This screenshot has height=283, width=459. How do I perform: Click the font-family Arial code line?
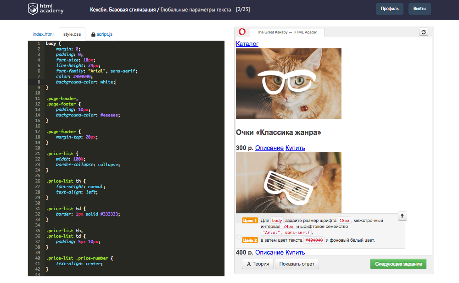coord(96,71)
